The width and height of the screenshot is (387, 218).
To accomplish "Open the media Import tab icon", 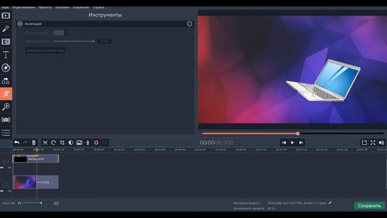I will pyautogui.click(x=5, y=16).
